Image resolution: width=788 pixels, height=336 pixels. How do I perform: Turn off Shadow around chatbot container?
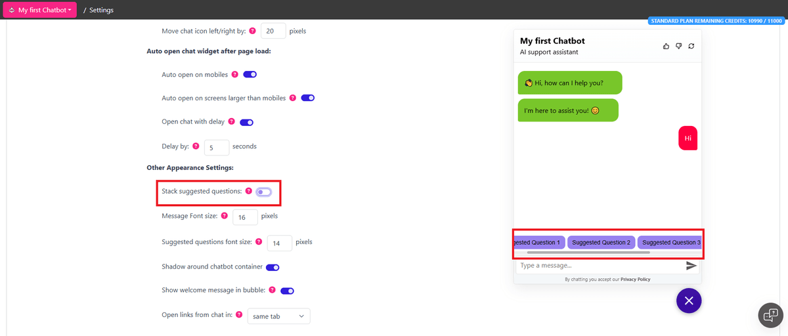[273, 267]
